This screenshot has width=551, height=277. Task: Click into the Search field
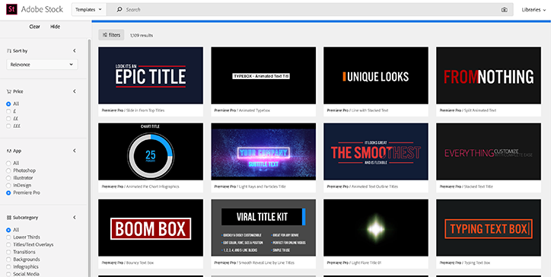[309, 10]
